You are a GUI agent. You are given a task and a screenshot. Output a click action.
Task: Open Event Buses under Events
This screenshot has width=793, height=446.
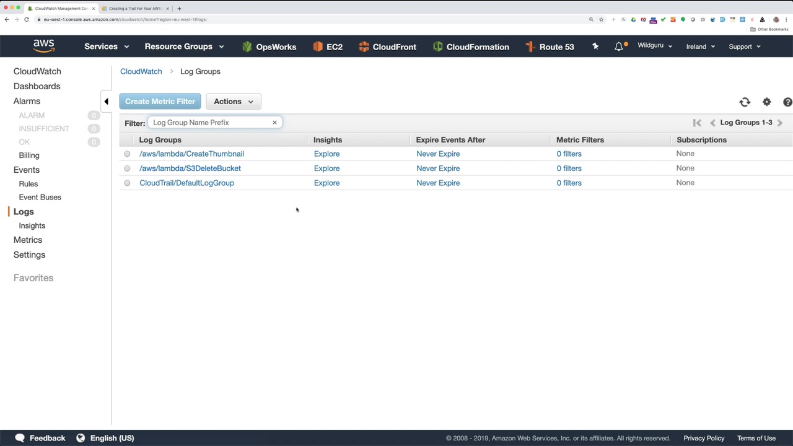40,197
